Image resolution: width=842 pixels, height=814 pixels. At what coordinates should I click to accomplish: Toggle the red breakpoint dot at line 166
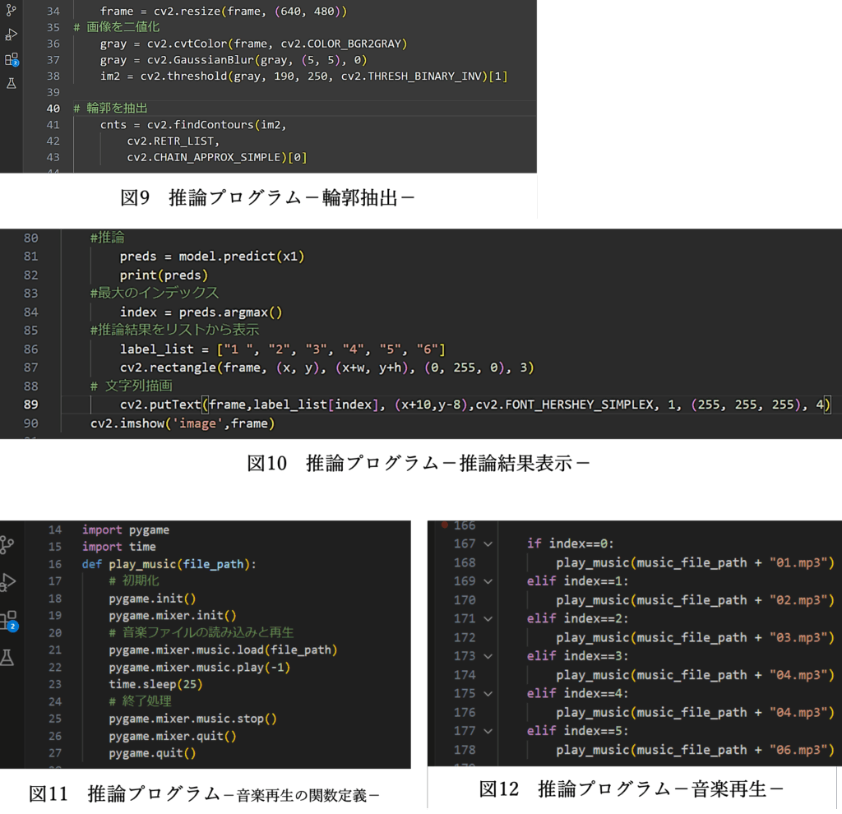[x=445, y=525]
